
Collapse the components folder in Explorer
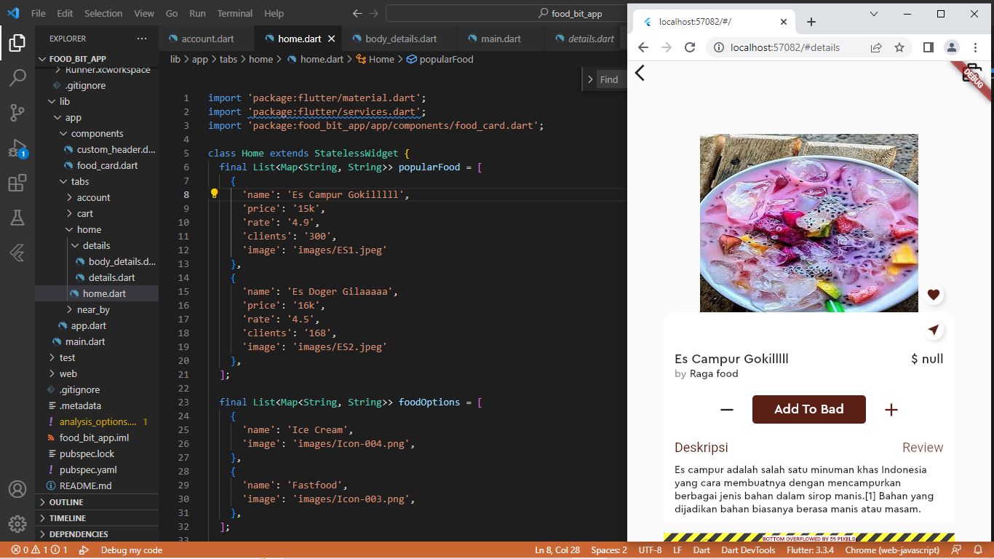point(96,133)
